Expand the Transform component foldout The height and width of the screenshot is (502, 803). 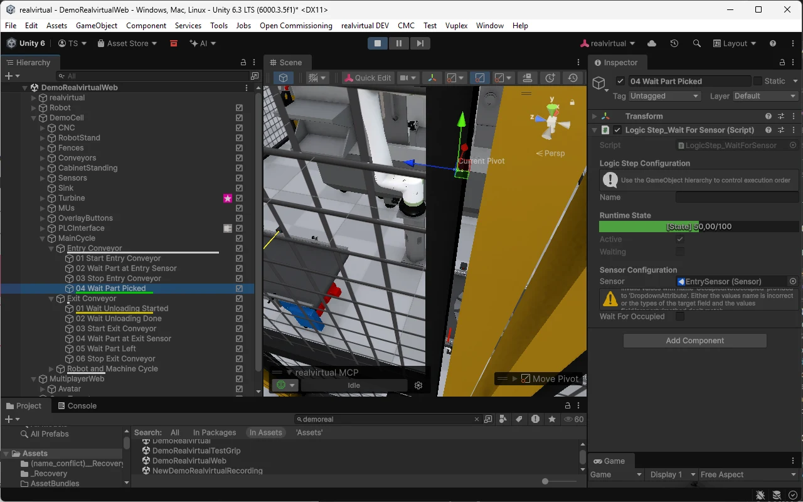595,116
